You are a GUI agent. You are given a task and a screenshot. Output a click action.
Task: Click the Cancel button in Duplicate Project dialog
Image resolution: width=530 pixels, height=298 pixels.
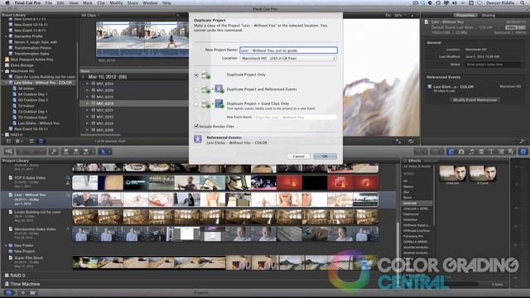coord(298,156)
